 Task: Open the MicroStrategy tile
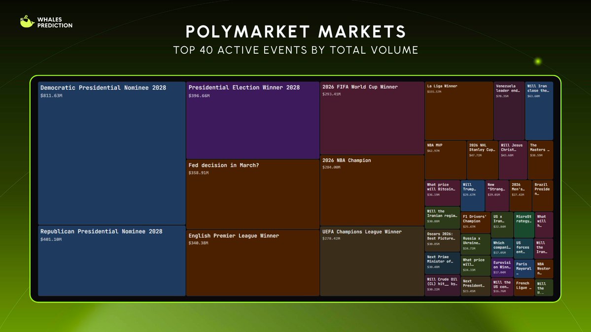[524, 225]
